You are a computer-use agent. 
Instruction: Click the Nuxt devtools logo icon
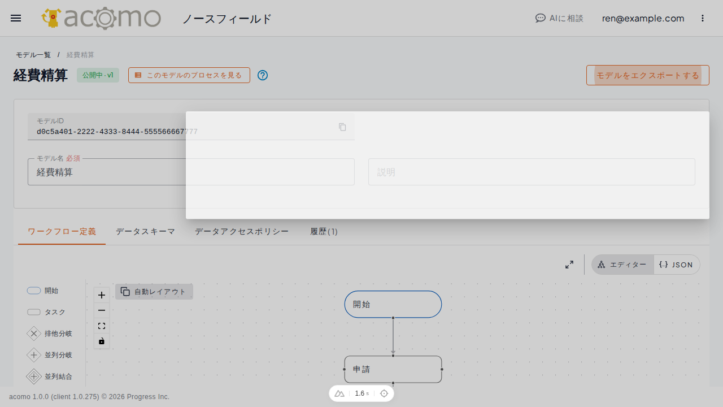coord(339,393)
